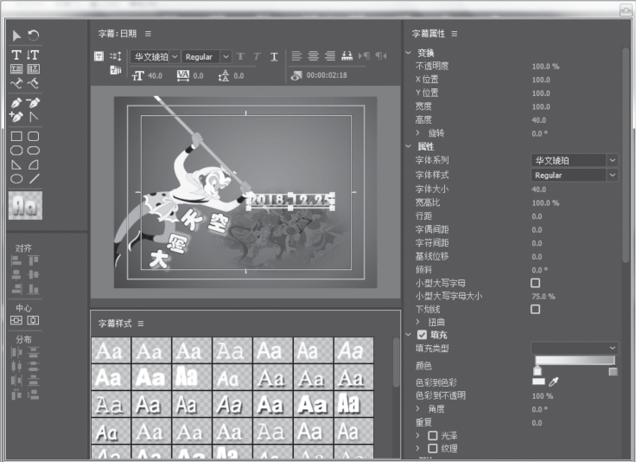636x462 pixels.
Task: Click the left gradient color stop
Action: pyautogui.click(x=537, y=371)
